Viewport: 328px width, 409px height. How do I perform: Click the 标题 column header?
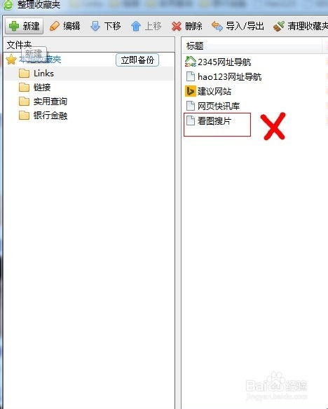click(195, 46)
